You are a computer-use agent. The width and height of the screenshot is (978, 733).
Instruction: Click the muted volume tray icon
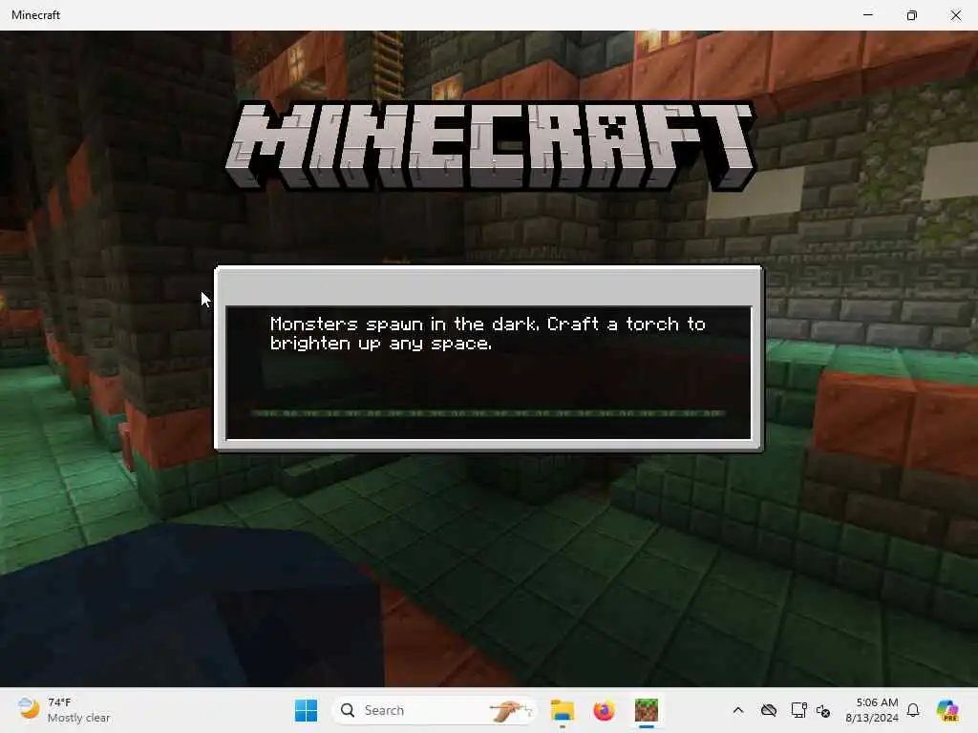pyautogui.click(x=823, y=710)
